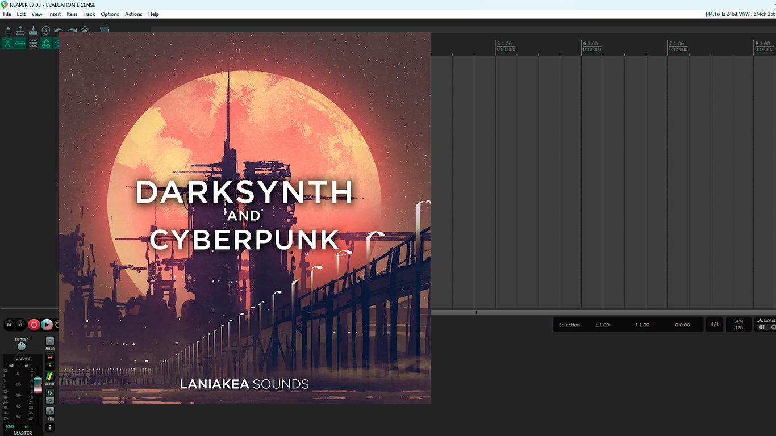Toggle item grouping link icon
Image resolution: width=776 pixels, height=436 pixels.
tap(20, 43)
